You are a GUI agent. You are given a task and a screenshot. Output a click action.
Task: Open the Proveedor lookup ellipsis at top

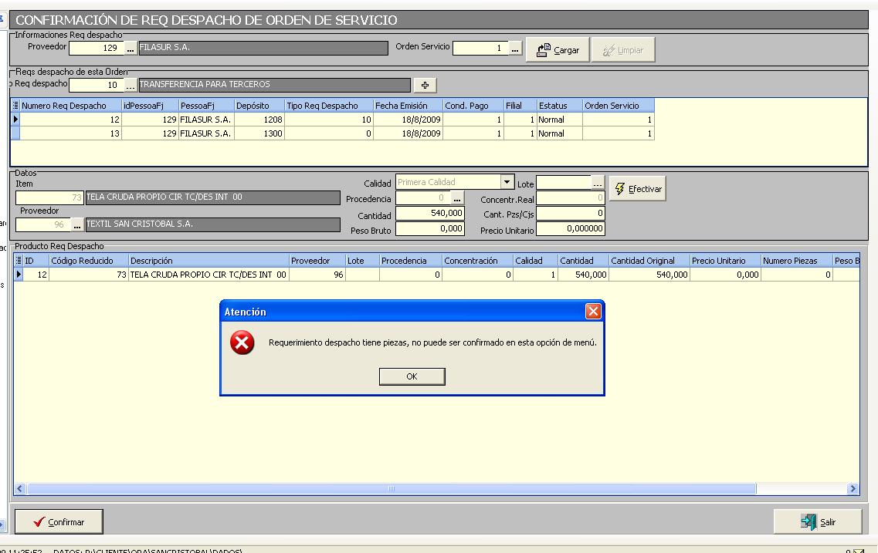(131, 49)
